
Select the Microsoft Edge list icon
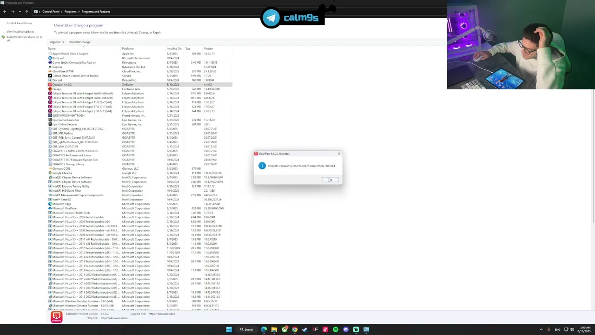[50, 204]
